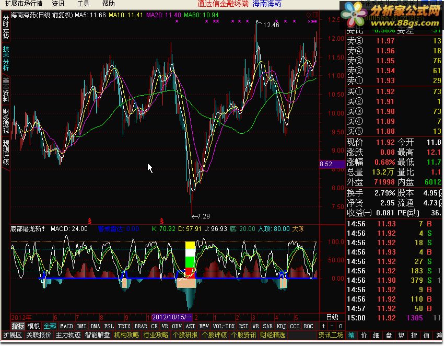Select the 价 tab in quote panel

click(x=364, y=335)
